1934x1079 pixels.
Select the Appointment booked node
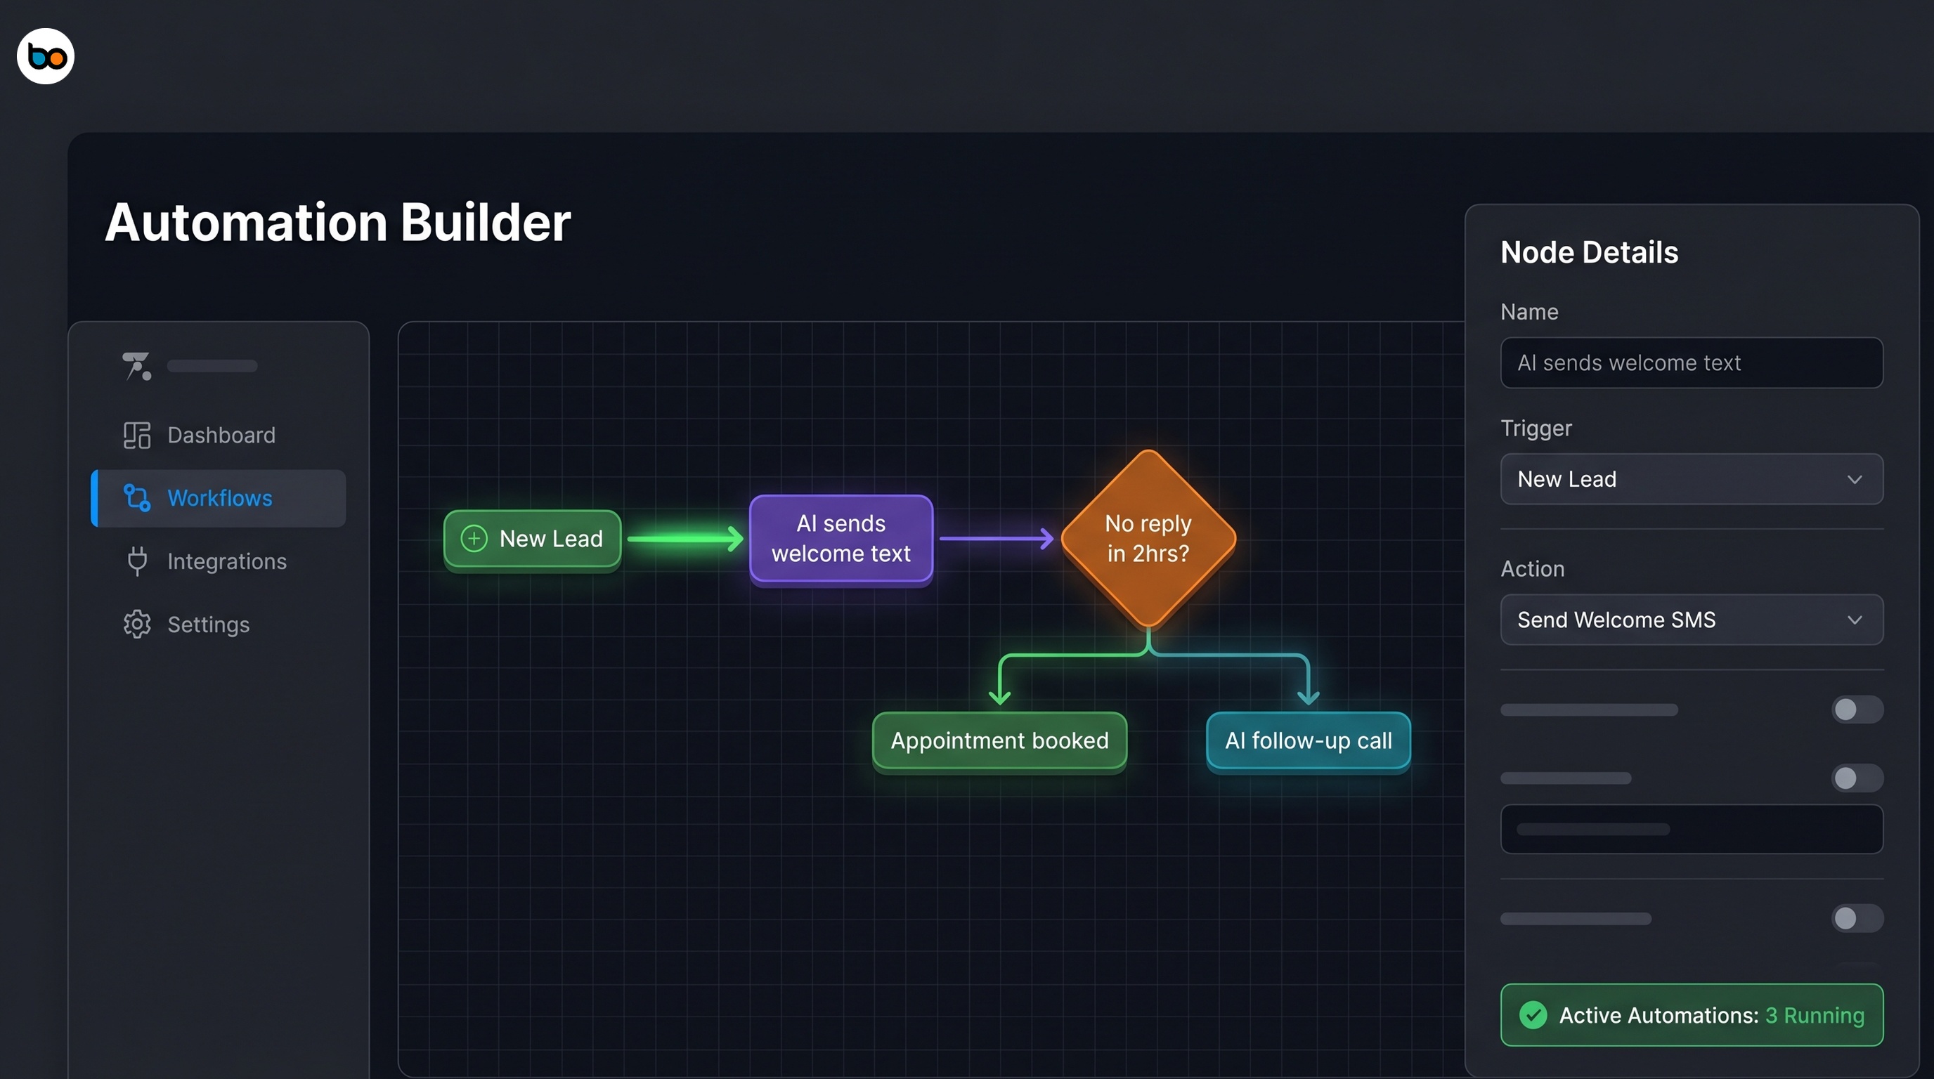[999, 740]
